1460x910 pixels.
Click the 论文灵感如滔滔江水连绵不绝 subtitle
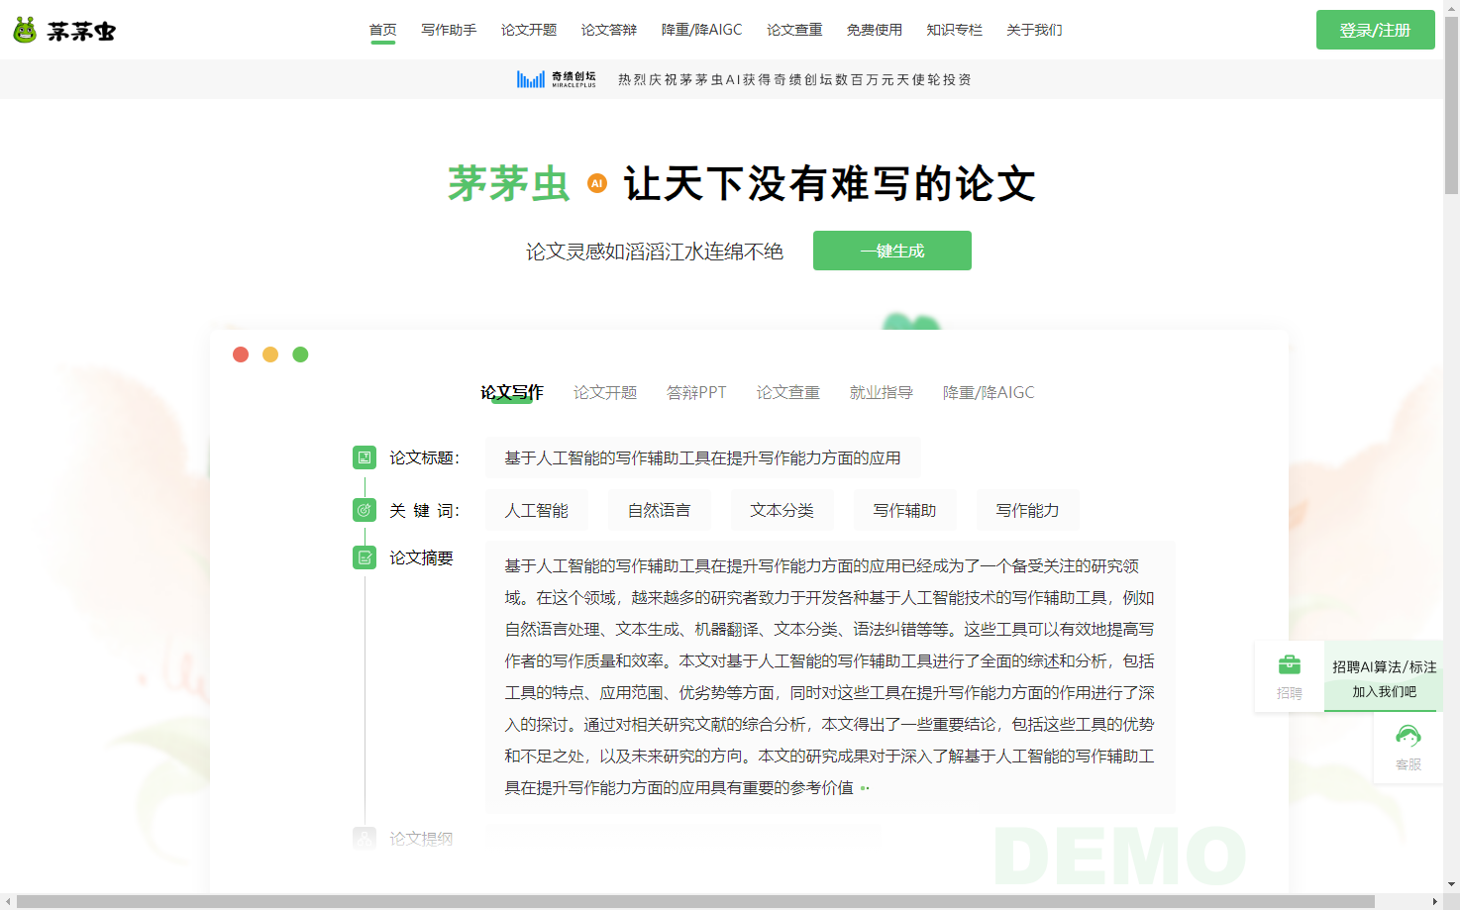(655, 252)
